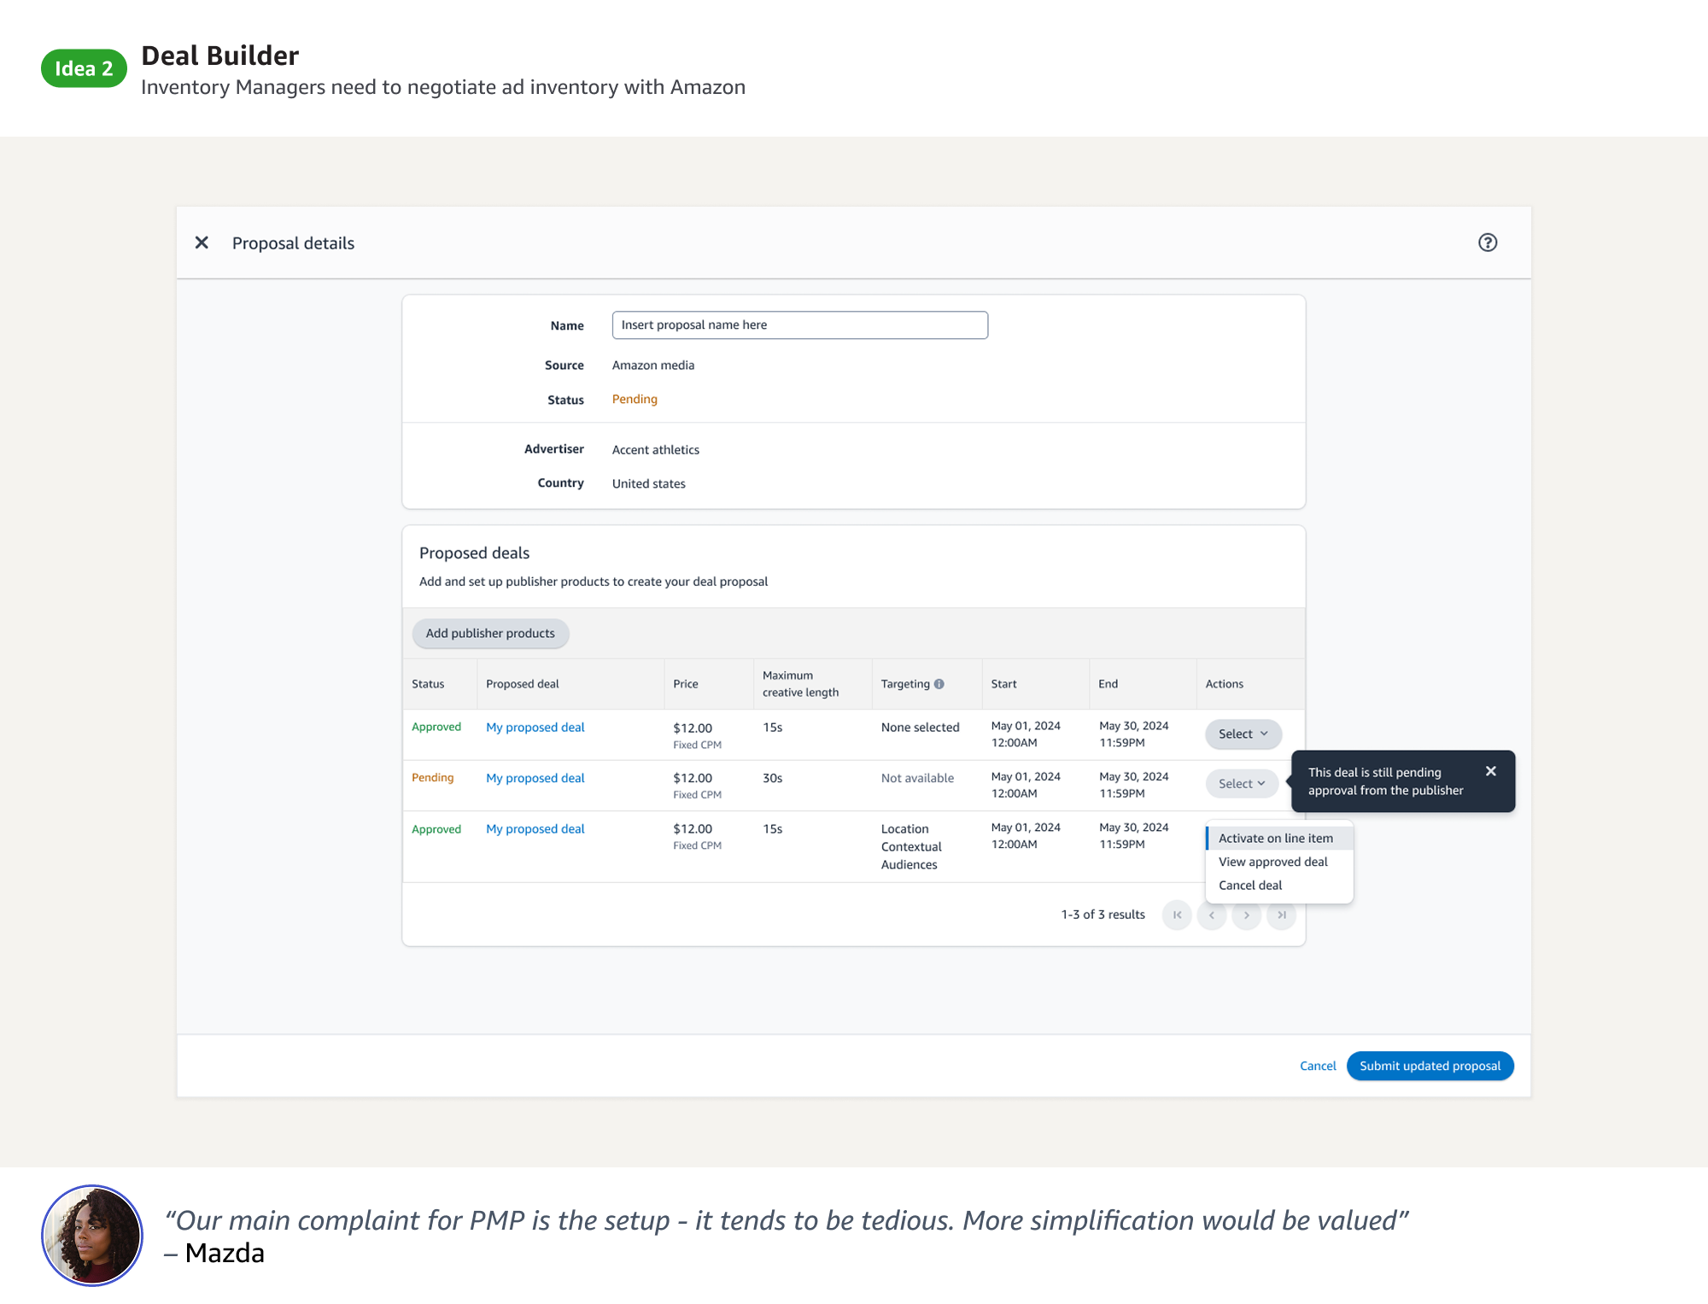Image resolution: width=1708 pixels, height=1304 pixels.
Task: Click the Cancel link at the bottom
Action: pos(1317,1066)
